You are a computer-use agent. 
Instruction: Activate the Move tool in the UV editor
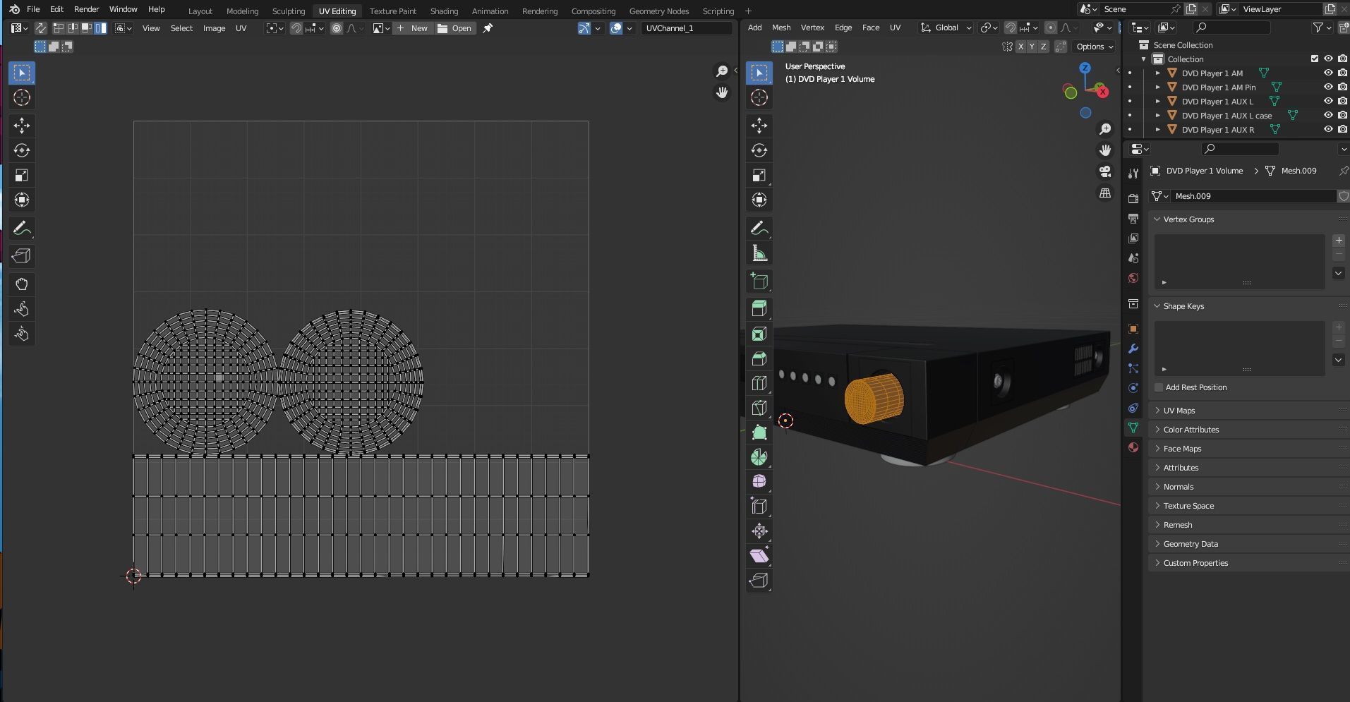tap(22, 126)
